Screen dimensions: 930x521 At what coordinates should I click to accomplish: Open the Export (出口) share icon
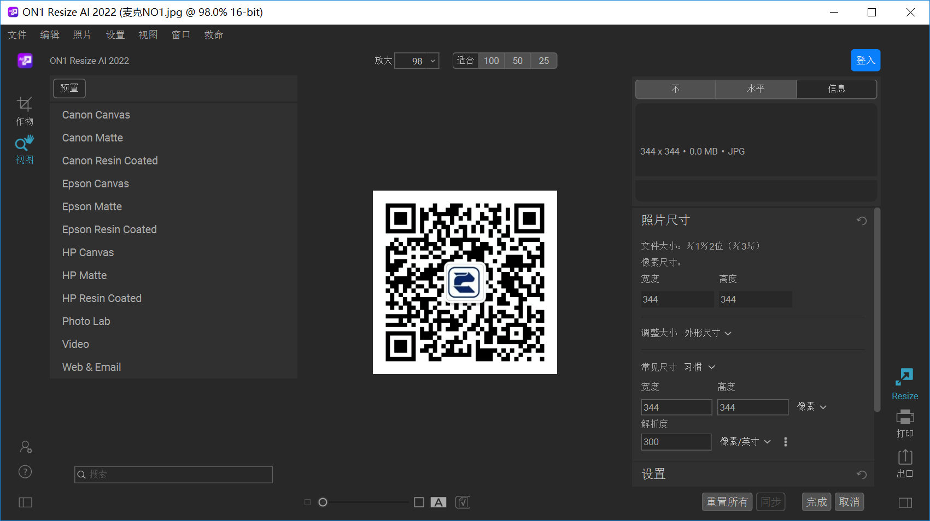[905, 464]
